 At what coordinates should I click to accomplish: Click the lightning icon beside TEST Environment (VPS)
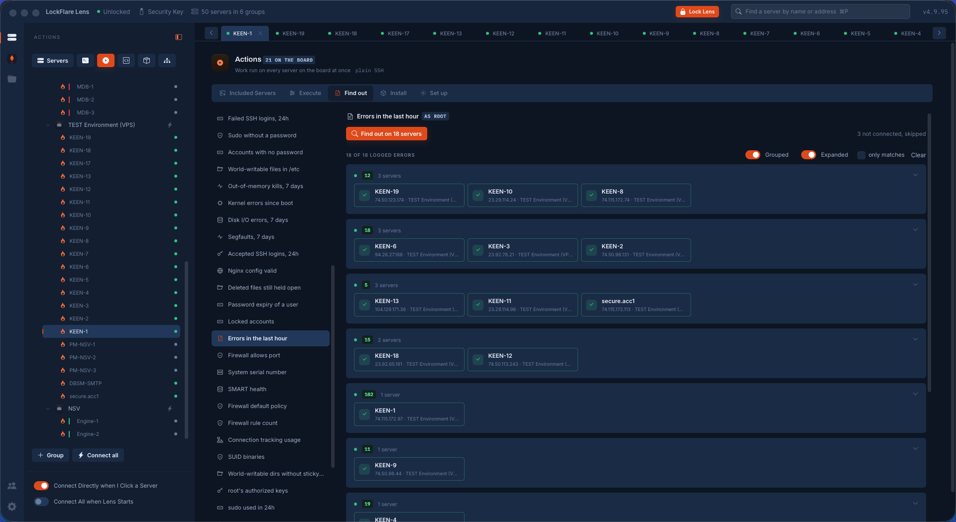170,125
